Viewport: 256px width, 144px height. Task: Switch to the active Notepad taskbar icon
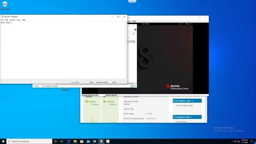[x=101, y=141]
